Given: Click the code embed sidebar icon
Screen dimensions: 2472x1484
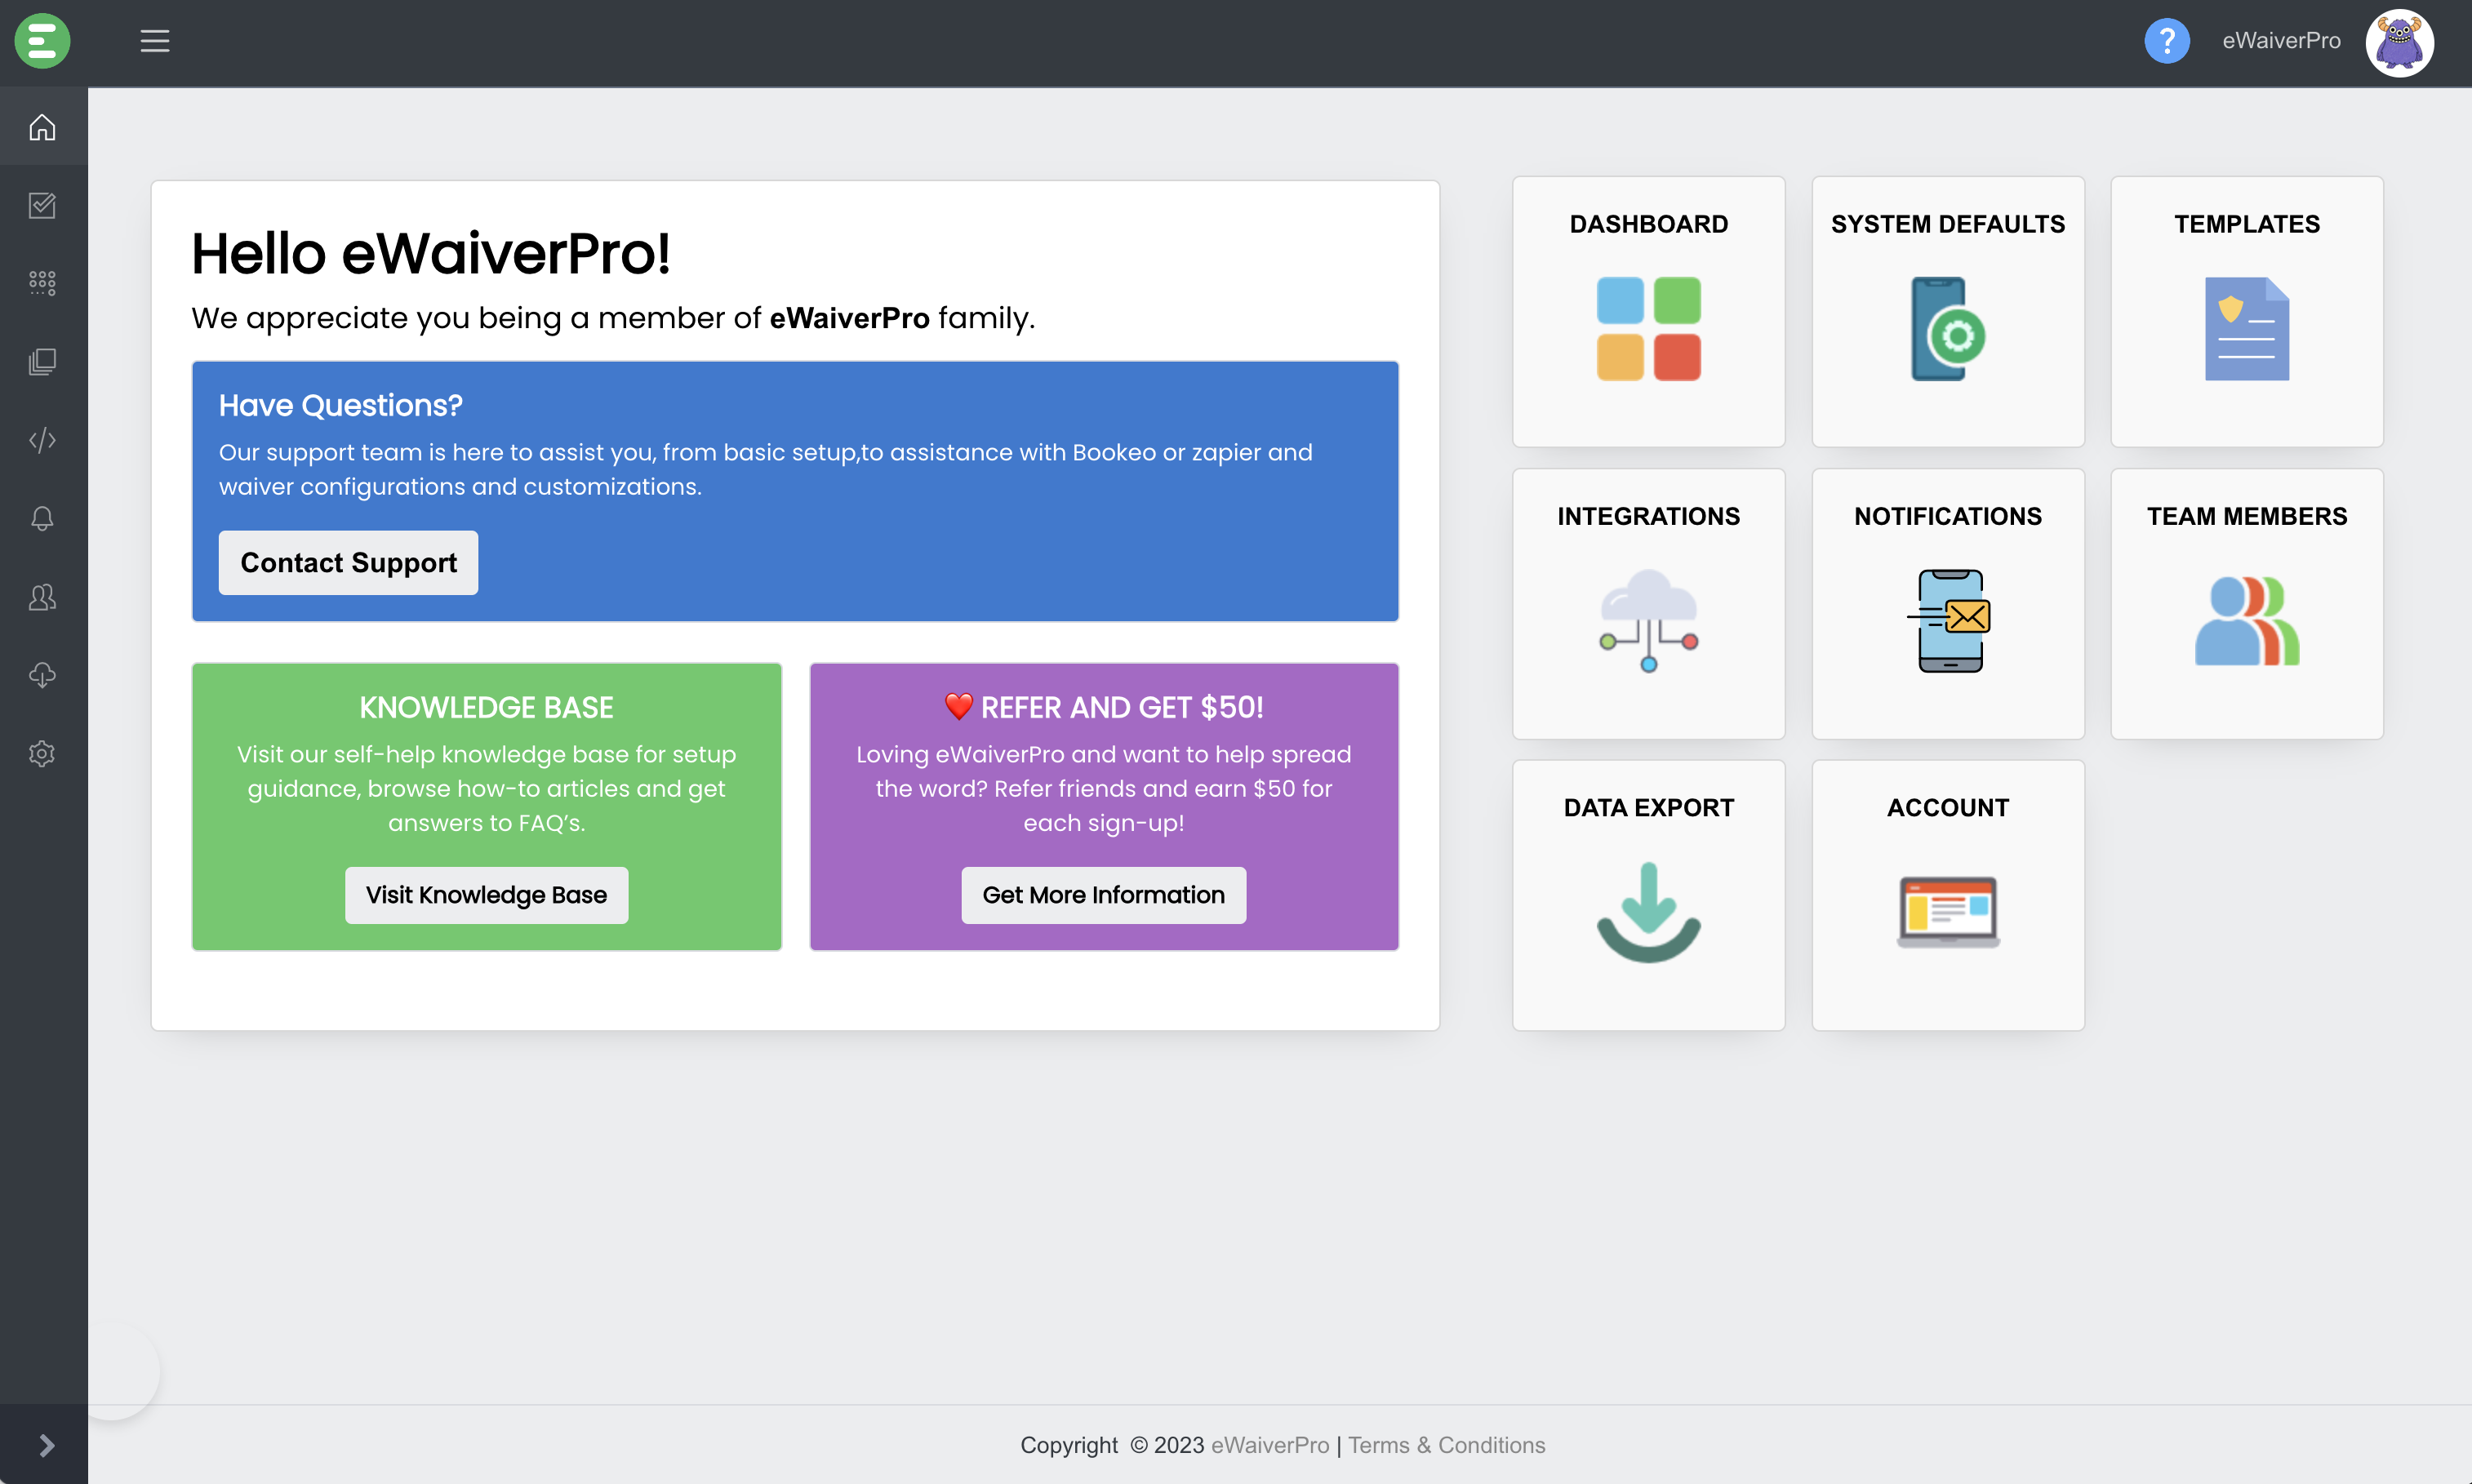Looking at the screenshot, I should [42, 440].
